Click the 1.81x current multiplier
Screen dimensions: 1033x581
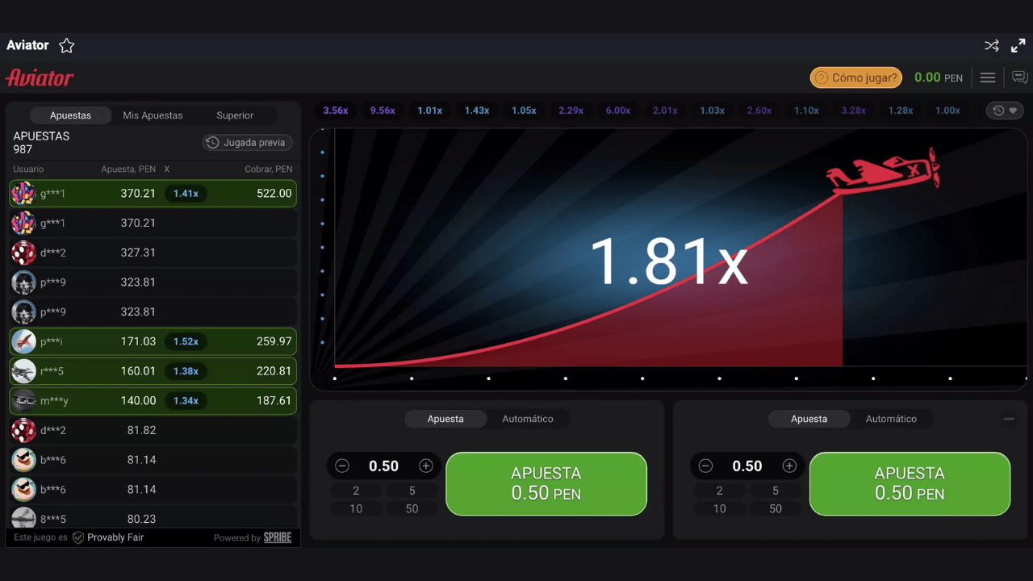[x=668, y=262]
